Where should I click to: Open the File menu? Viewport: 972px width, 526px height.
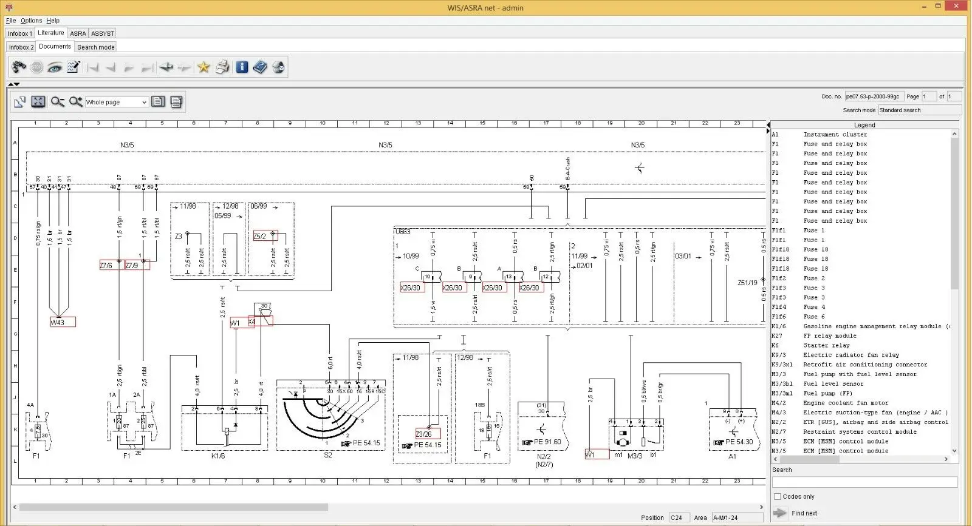tap(11, 21)
